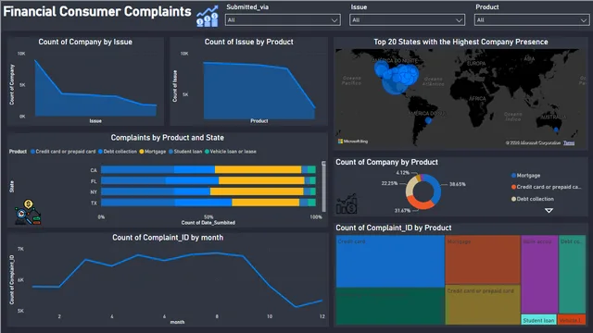
Task: Select Debt collection legend in stacked bar chart
Action: [x=118, y=152]
